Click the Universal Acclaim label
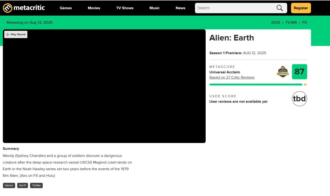The height and width of the screenshot is (196, 330). pyautogui.click(x=225, y=72)
